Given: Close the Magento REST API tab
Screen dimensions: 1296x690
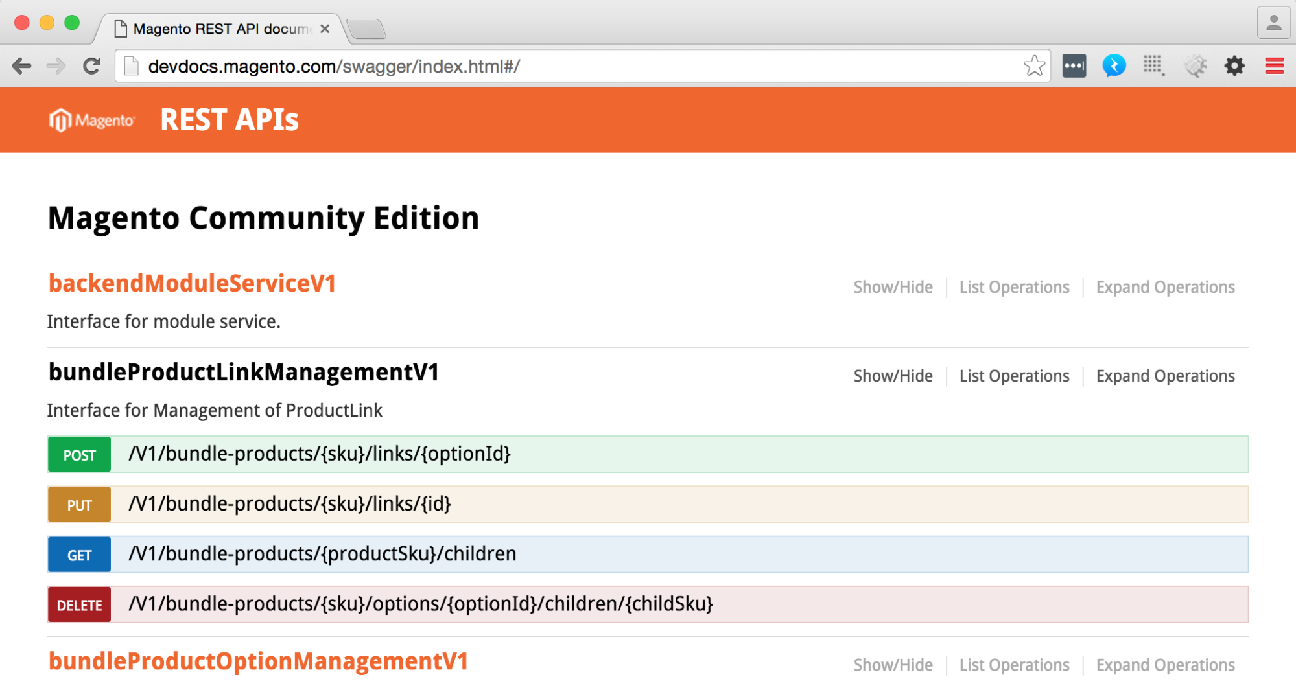Looking at the screenshot, I should point(325,29).
